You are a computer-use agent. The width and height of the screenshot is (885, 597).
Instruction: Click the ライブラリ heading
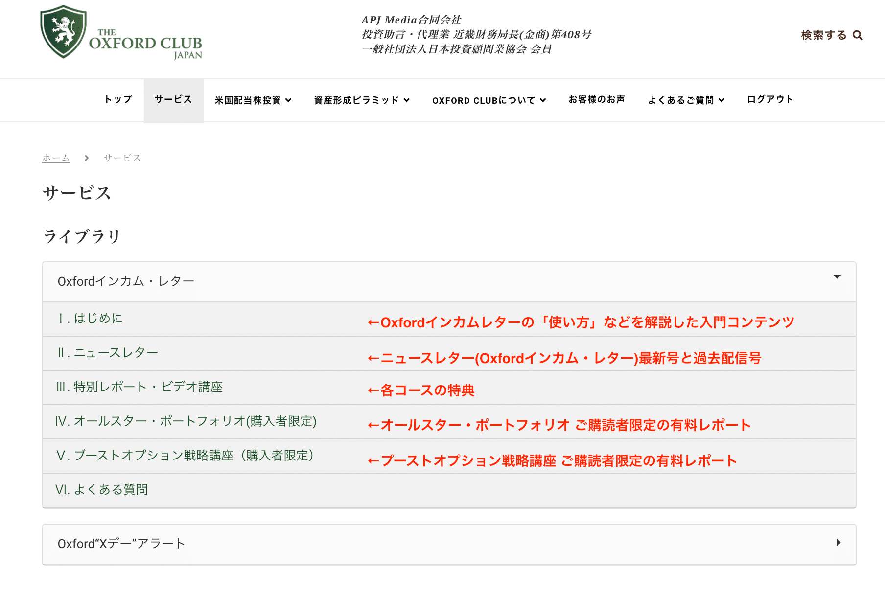pyautogui.click(x=82, y=236)
